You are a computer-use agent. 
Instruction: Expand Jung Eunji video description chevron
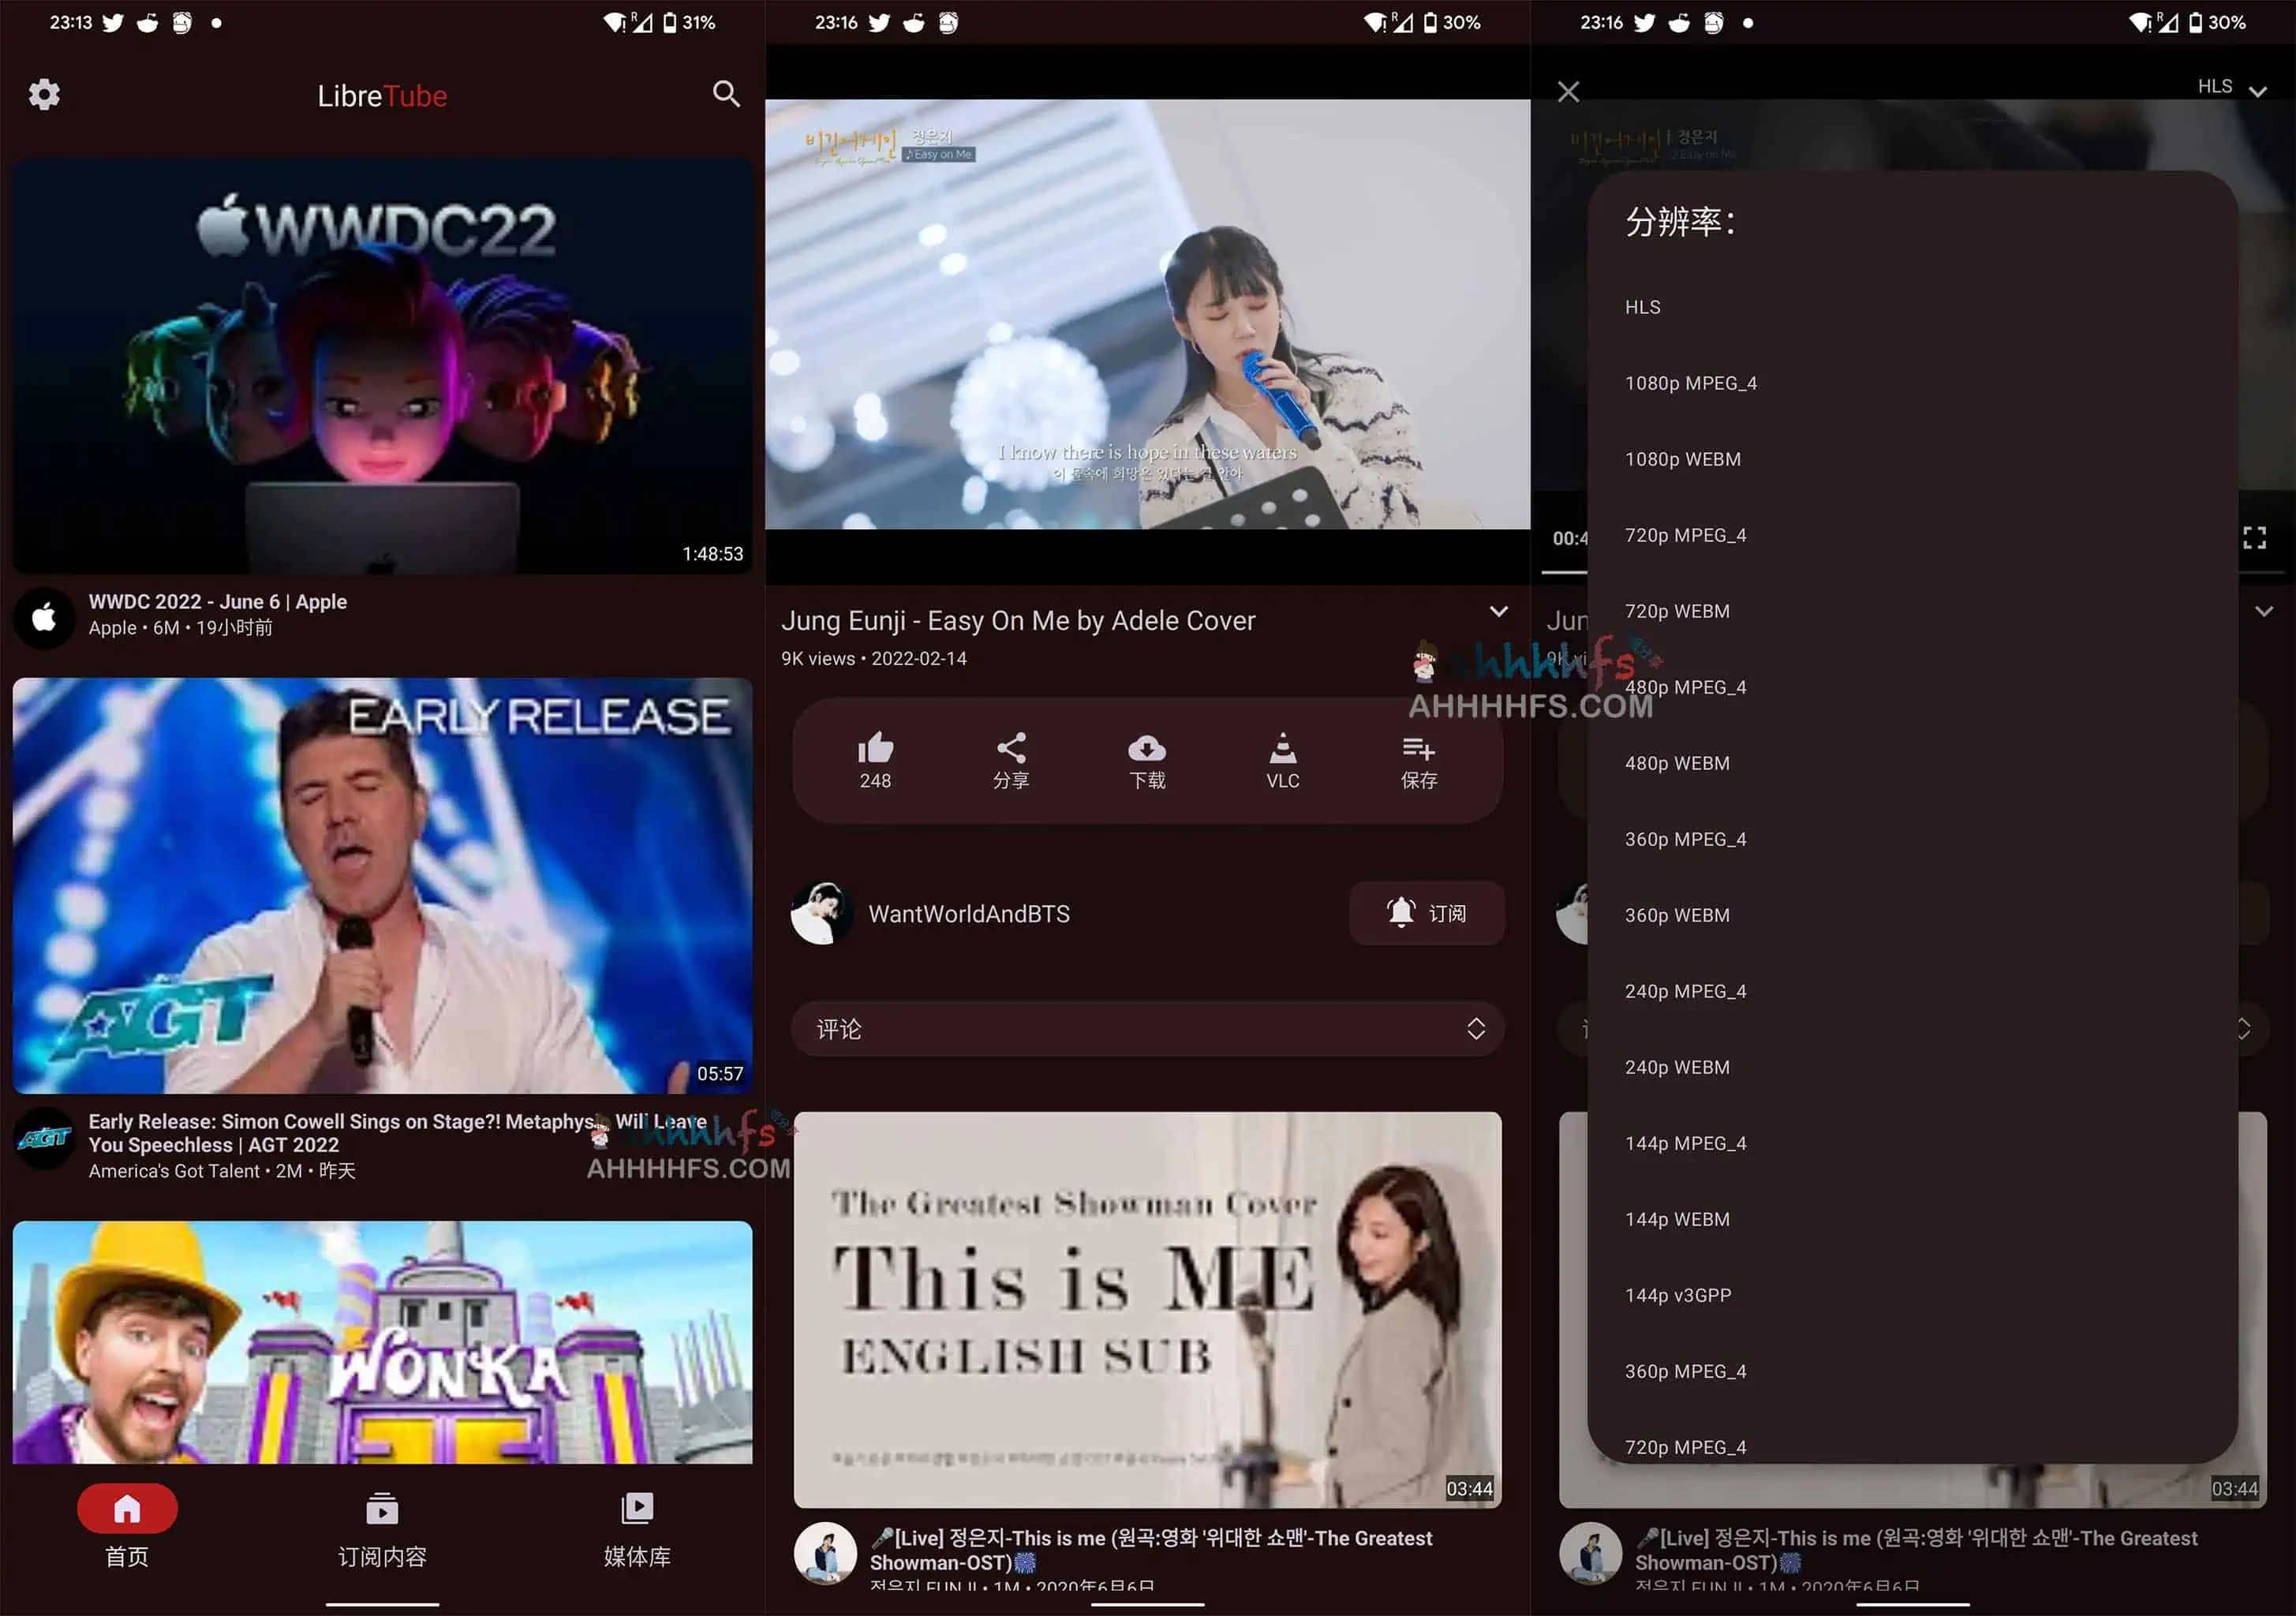click(1498, 611)
